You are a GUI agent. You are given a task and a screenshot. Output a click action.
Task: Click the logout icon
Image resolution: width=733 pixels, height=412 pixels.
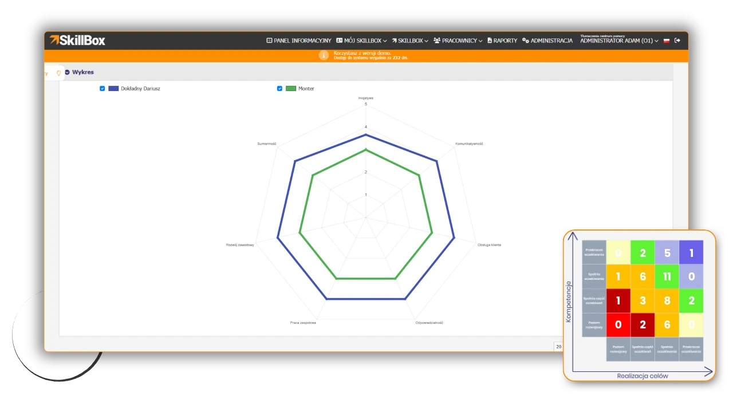pos(677,41)
